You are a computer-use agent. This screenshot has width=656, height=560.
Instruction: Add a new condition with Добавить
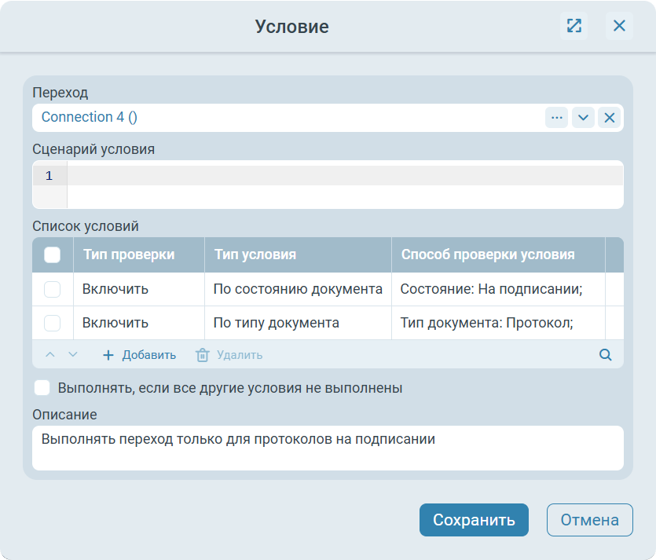tap(139, 355)
